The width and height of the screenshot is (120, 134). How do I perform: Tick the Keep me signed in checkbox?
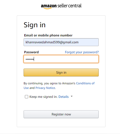pyautogui.click(x=26, y=97)
